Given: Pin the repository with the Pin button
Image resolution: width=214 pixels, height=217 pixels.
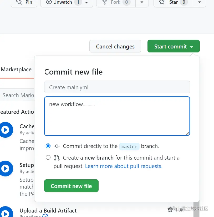Looking at the screenshot, I should 24,2.
